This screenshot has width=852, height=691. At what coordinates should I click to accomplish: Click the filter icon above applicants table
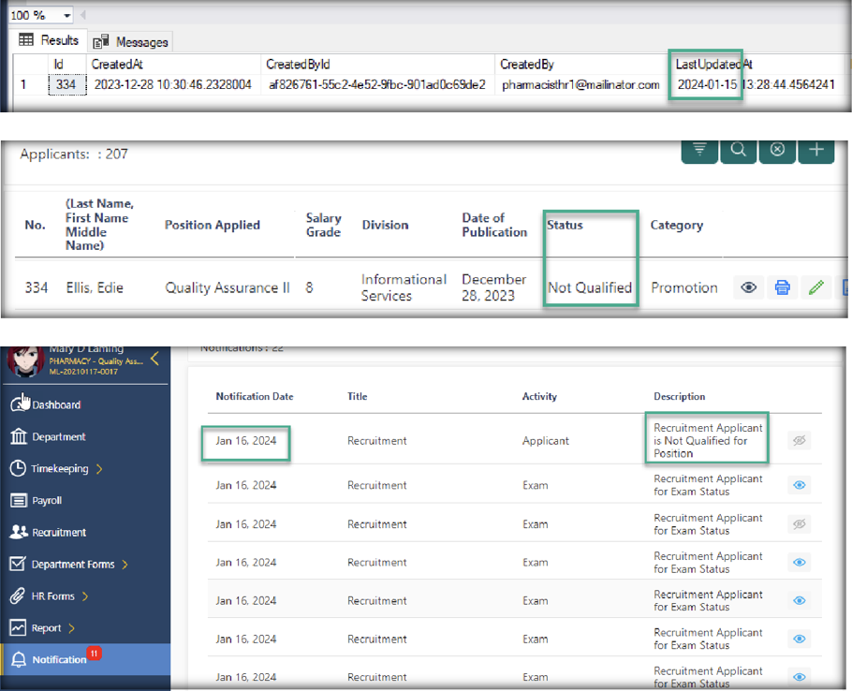coord(699,151)
